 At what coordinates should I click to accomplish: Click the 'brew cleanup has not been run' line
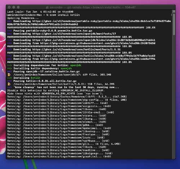click(x=63, y=87)
